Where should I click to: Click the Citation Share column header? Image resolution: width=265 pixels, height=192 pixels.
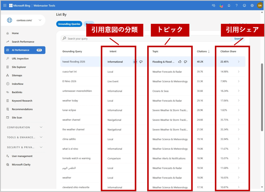pyautogui.click(x=228, y=51)
